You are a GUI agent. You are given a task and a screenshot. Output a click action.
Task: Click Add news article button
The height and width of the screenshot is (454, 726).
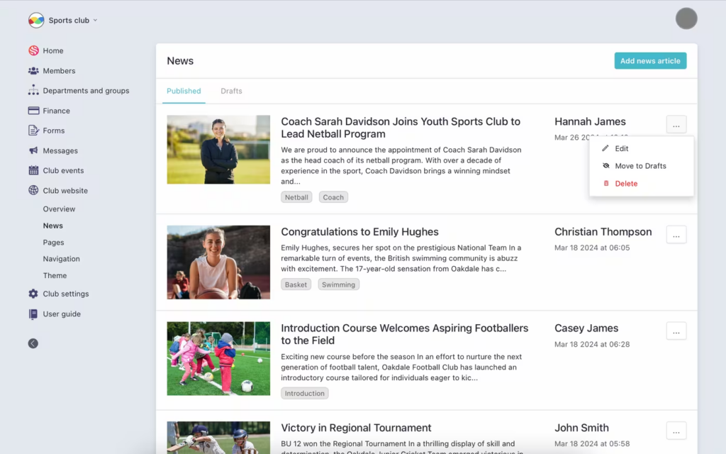pyautogui.click(x=650, y=61)
